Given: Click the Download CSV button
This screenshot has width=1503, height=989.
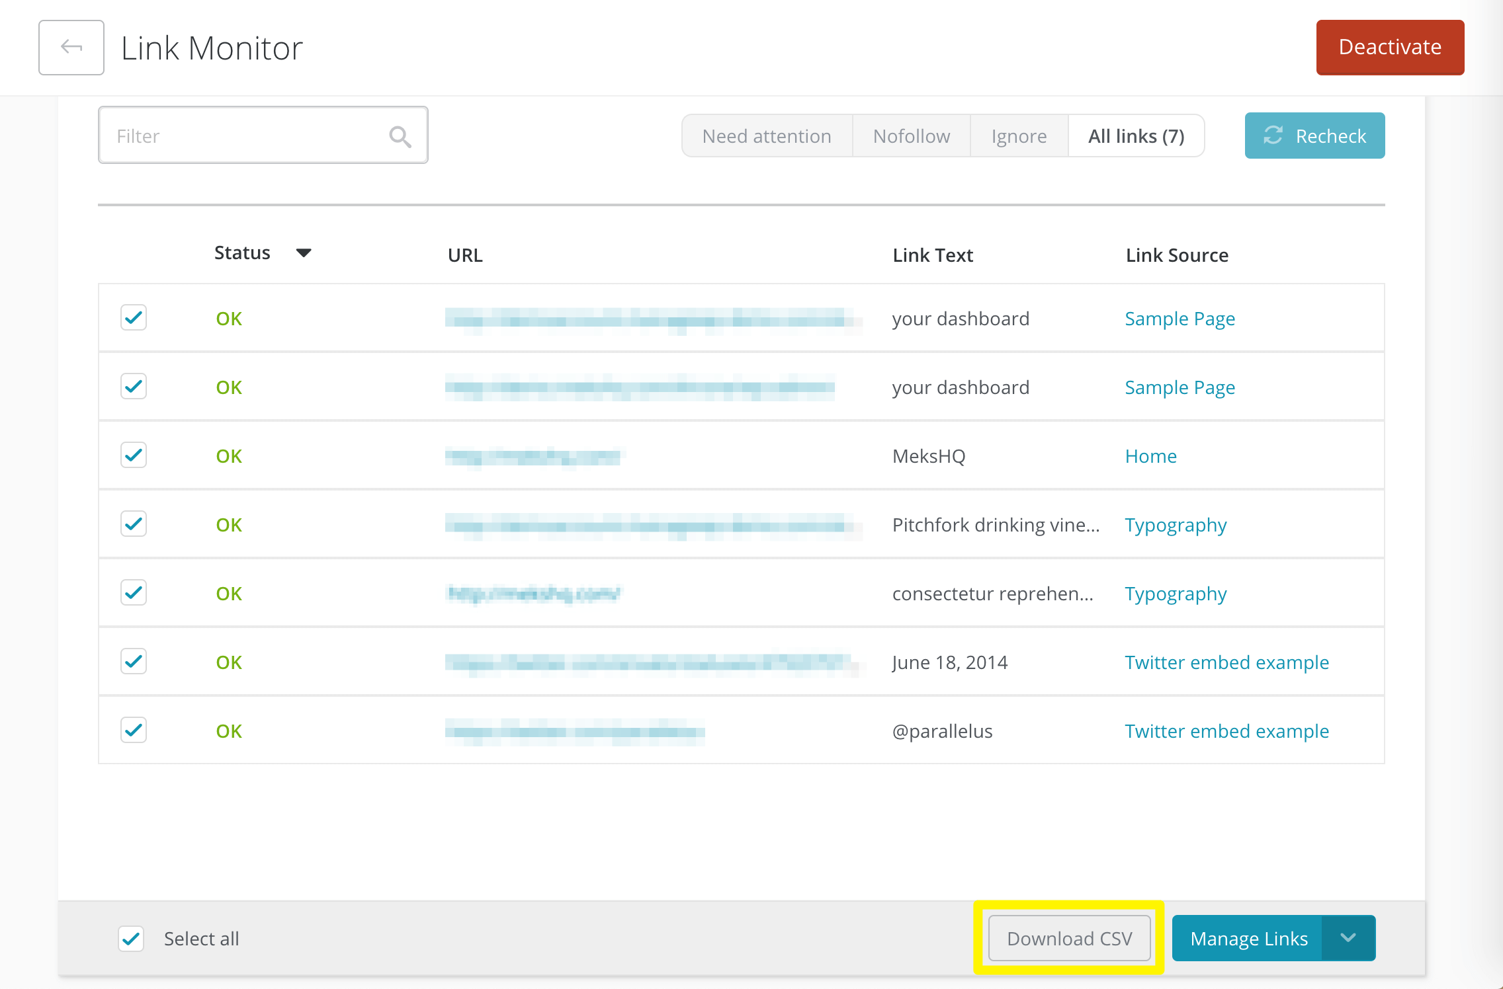Looking at the screenshot, I should (x=1069, y=938).
